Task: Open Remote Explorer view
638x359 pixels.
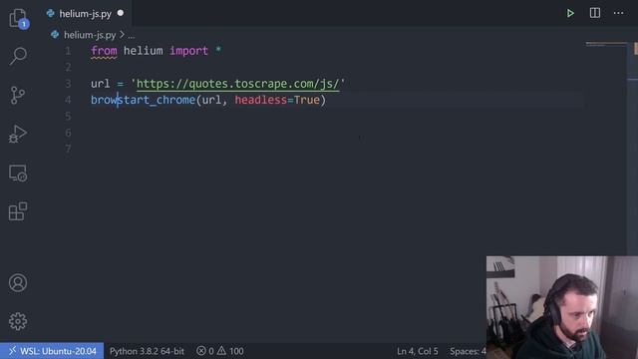Action: point(18,173)
